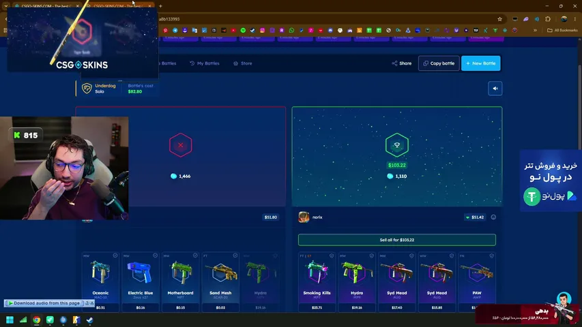Click the Underdog shield icon

point(87,89)
